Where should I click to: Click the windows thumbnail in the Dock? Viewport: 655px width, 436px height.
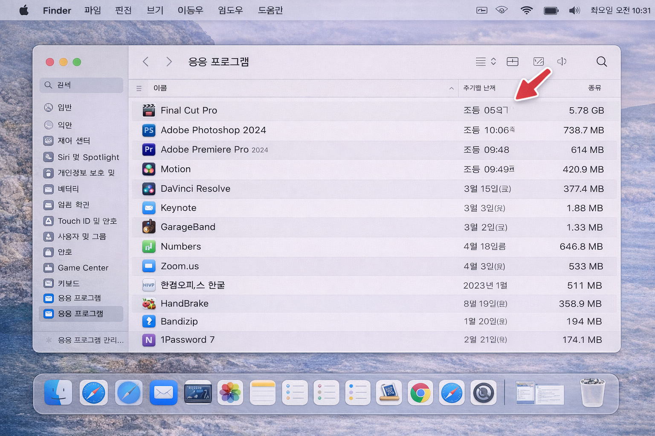[539, 393]
